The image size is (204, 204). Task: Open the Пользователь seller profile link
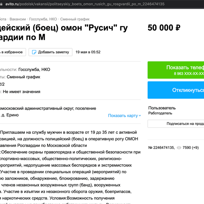pos(162,108)
